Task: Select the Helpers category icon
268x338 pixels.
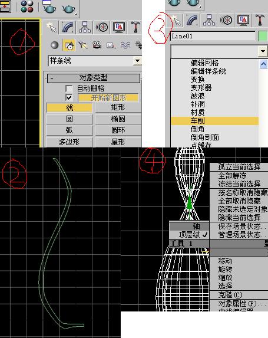Action: [111, 45]
